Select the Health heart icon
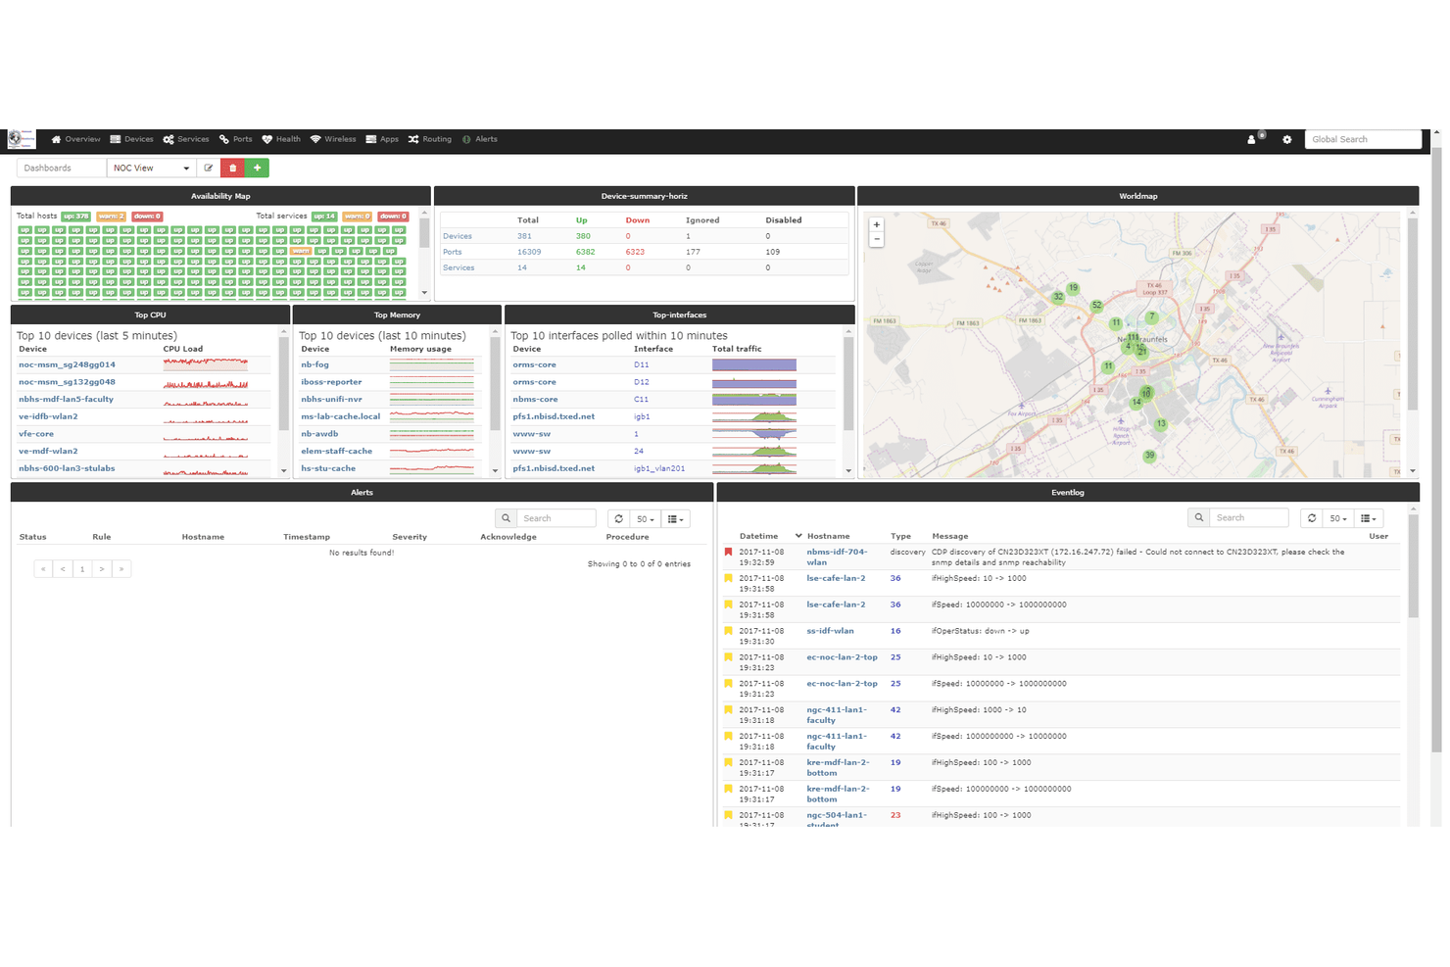Screen dimensions: 1450x967 pyautogui.click(x=269, y=138)
